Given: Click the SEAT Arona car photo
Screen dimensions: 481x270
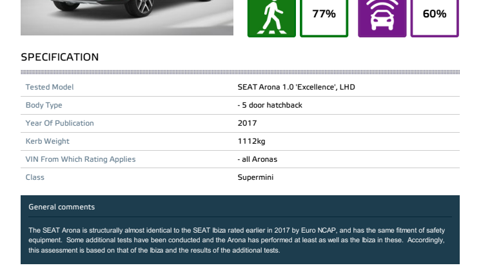Looking at the screenshot, I should coord(127,17).
